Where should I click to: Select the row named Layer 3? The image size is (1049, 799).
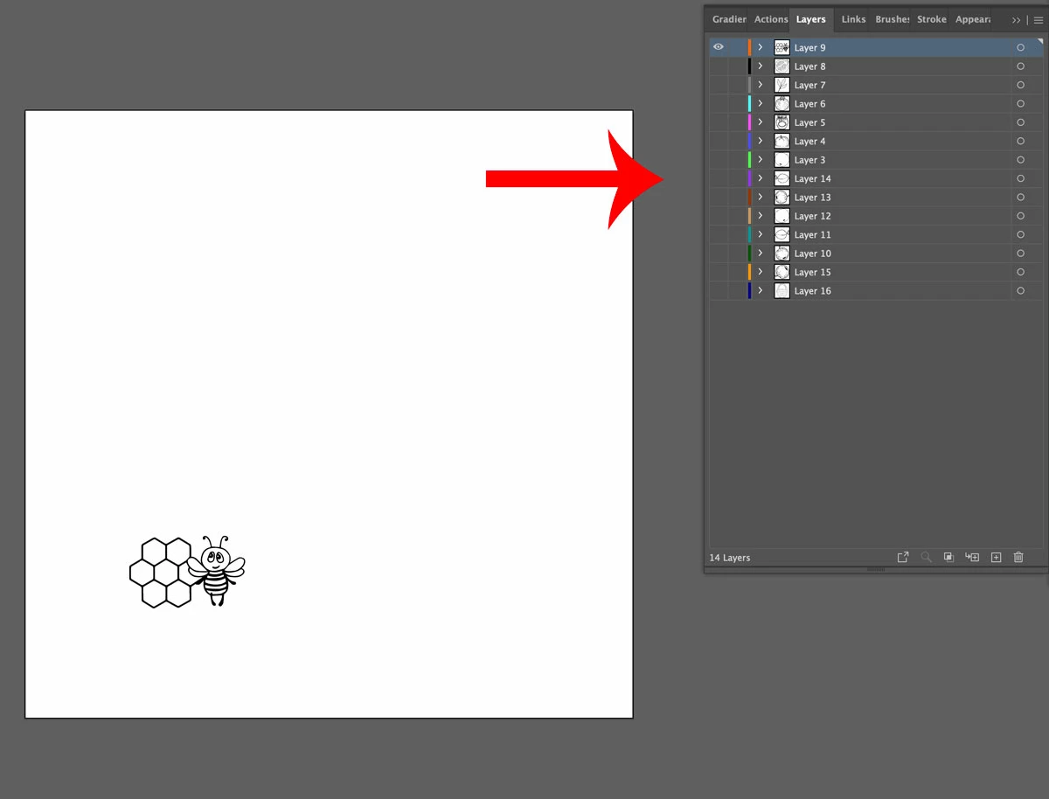click(875, 160)
